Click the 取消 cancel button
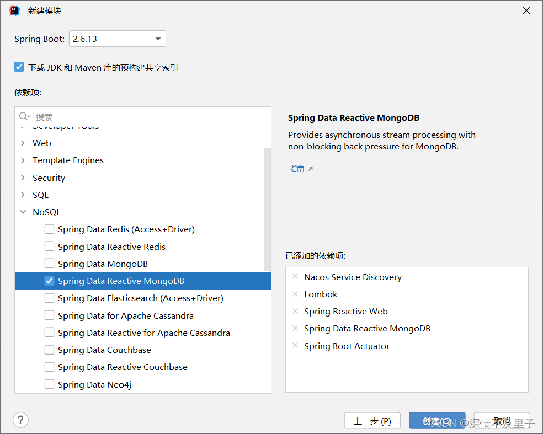Image resolution: width=543 pixels, height=434 pixels. coord(502,421)
